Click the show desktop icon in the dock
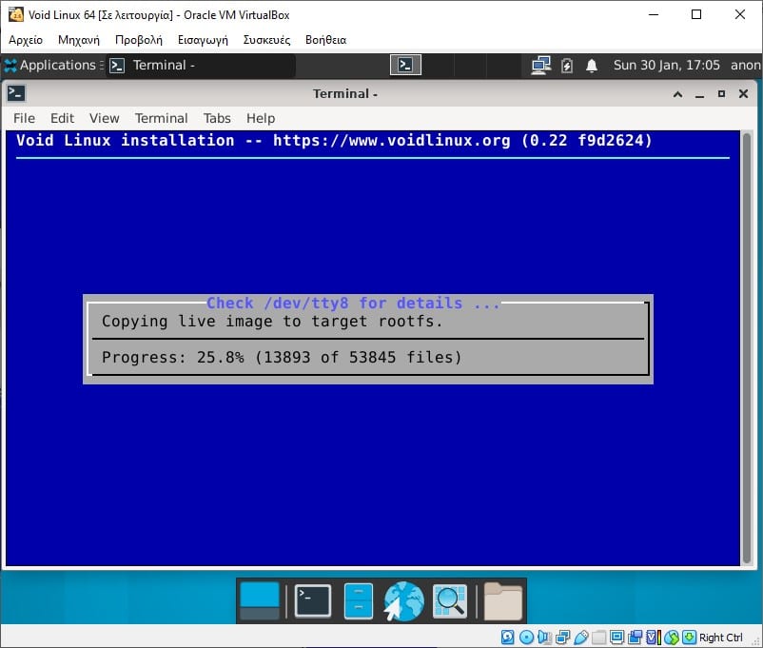Image resolution: width=763 pixels, height=648 pixels. 259,600
